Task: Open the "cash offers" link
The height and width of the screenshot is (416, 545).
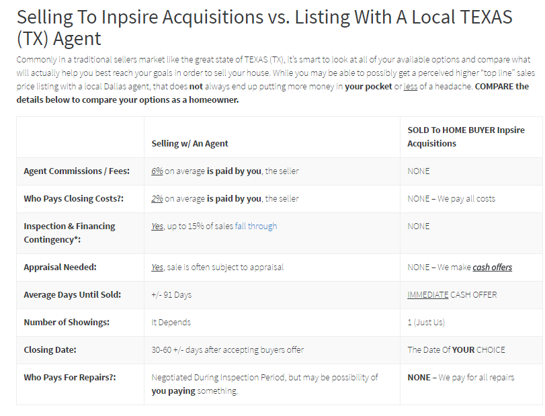Action: click(492, 267)
